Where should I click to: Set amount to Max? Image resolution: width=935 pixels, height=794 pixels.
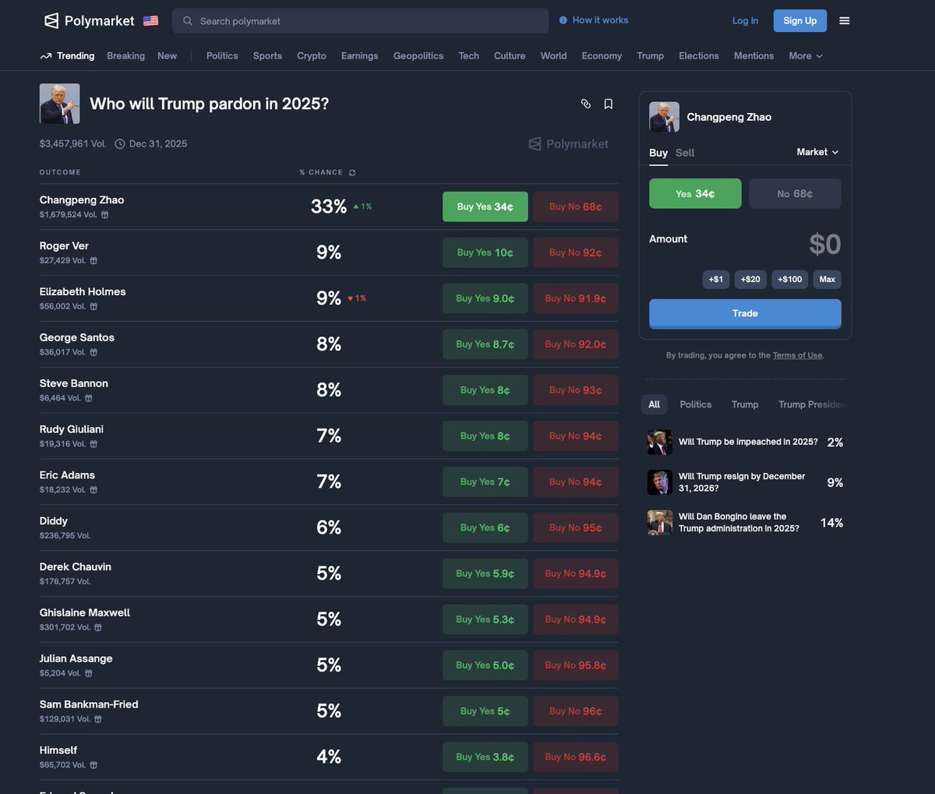pos(827,279)
